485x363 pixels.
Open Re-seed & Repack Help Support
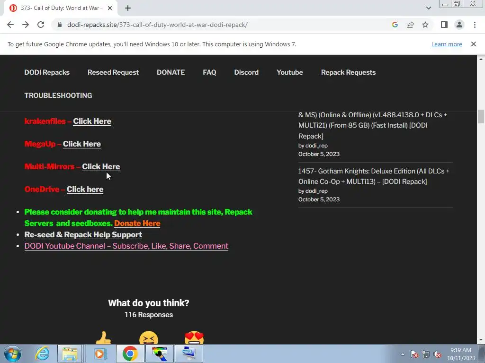point(83,234)
